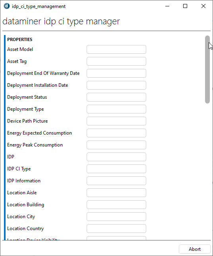Image resolution: width=213 pixels, height=256 pixels.
Task: Focus the IDP CI Type field
Action: pos(116,169)
